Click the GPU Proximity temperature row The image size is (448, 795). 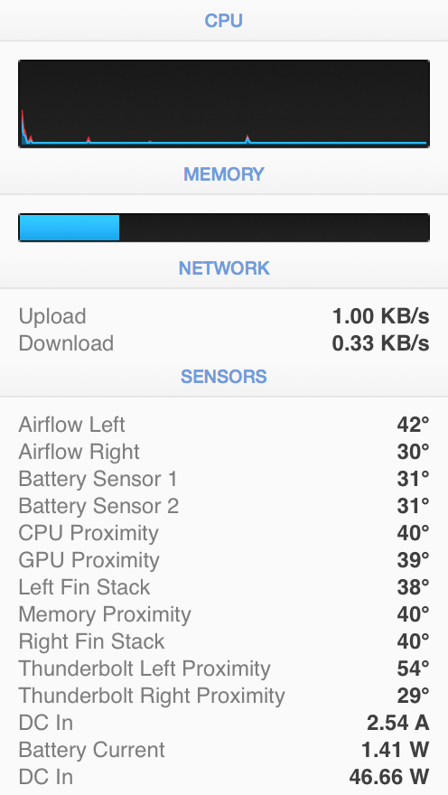(x=224, y=560)
